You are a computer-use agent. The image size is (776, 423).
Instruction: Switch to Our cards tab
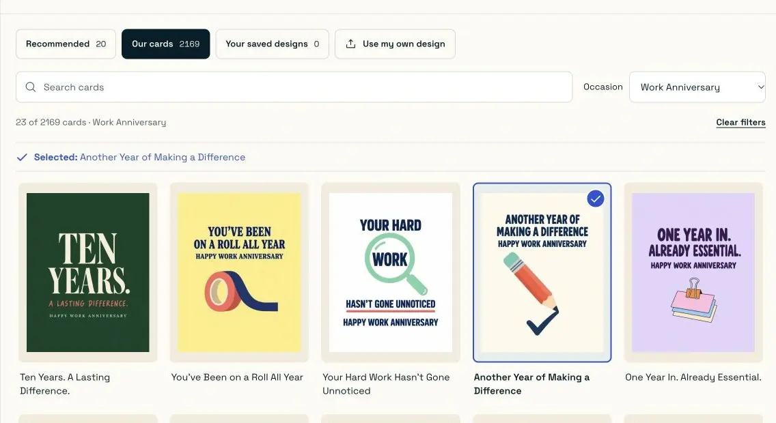tap(166, 44)
